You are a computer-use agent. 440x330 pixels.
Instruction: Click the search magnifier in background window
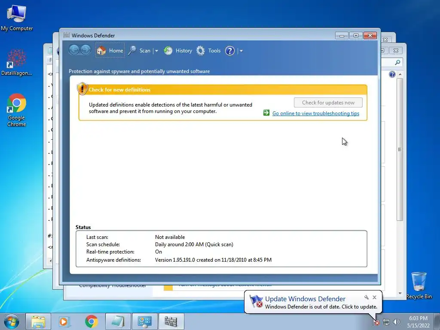tap(397, 62)
